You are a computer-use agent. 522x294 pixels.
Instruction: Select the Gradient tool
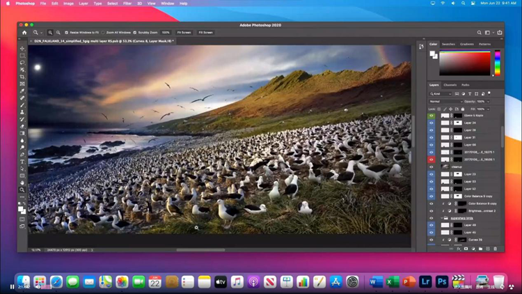tap(22, 133)
